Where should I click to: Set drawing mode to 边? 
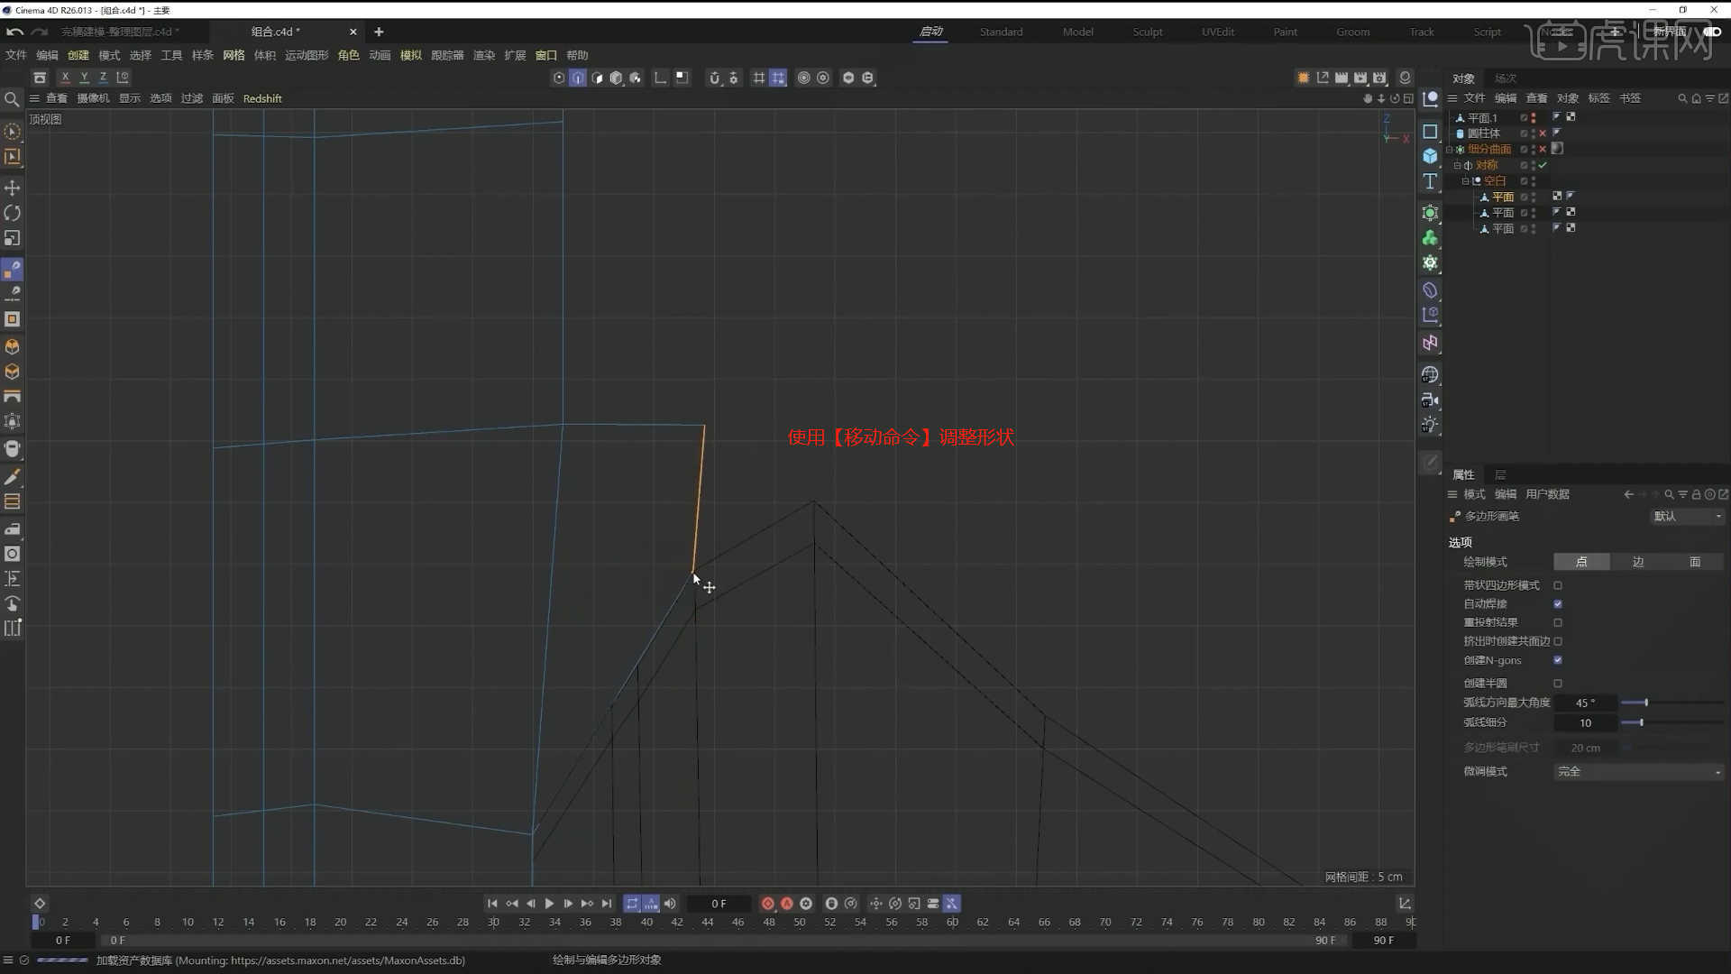pos(1638,562)
